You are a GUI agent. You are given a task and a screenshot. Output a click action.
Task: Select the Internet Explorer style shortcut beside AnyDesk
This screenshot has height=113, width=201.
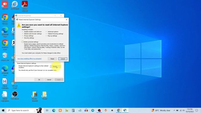15,5
